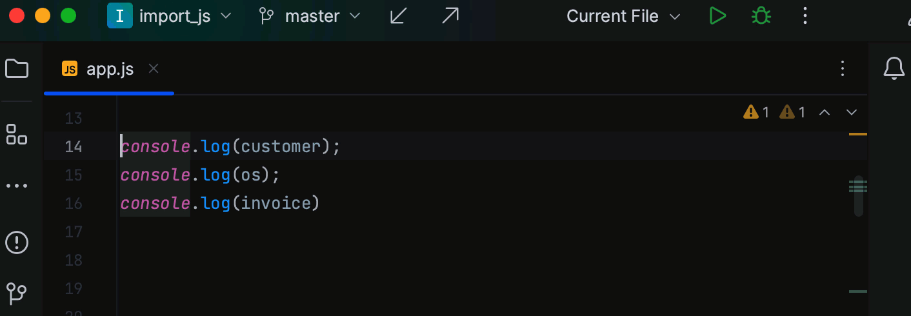This screenshot has height=316, width=911.
Task: Open the Current File run configuration dropdown
Action: pos(623,16)
